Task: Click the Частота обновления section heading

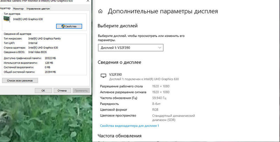Action: click(119, 136)
